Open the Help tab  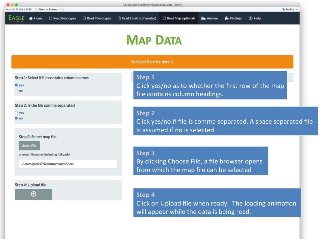click(255, 18)
